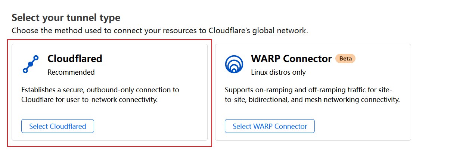The height and width of the screenshot is (152, 472).
Task: Click blank space right of Select WARP Connector button
Action: pos(362,126)
